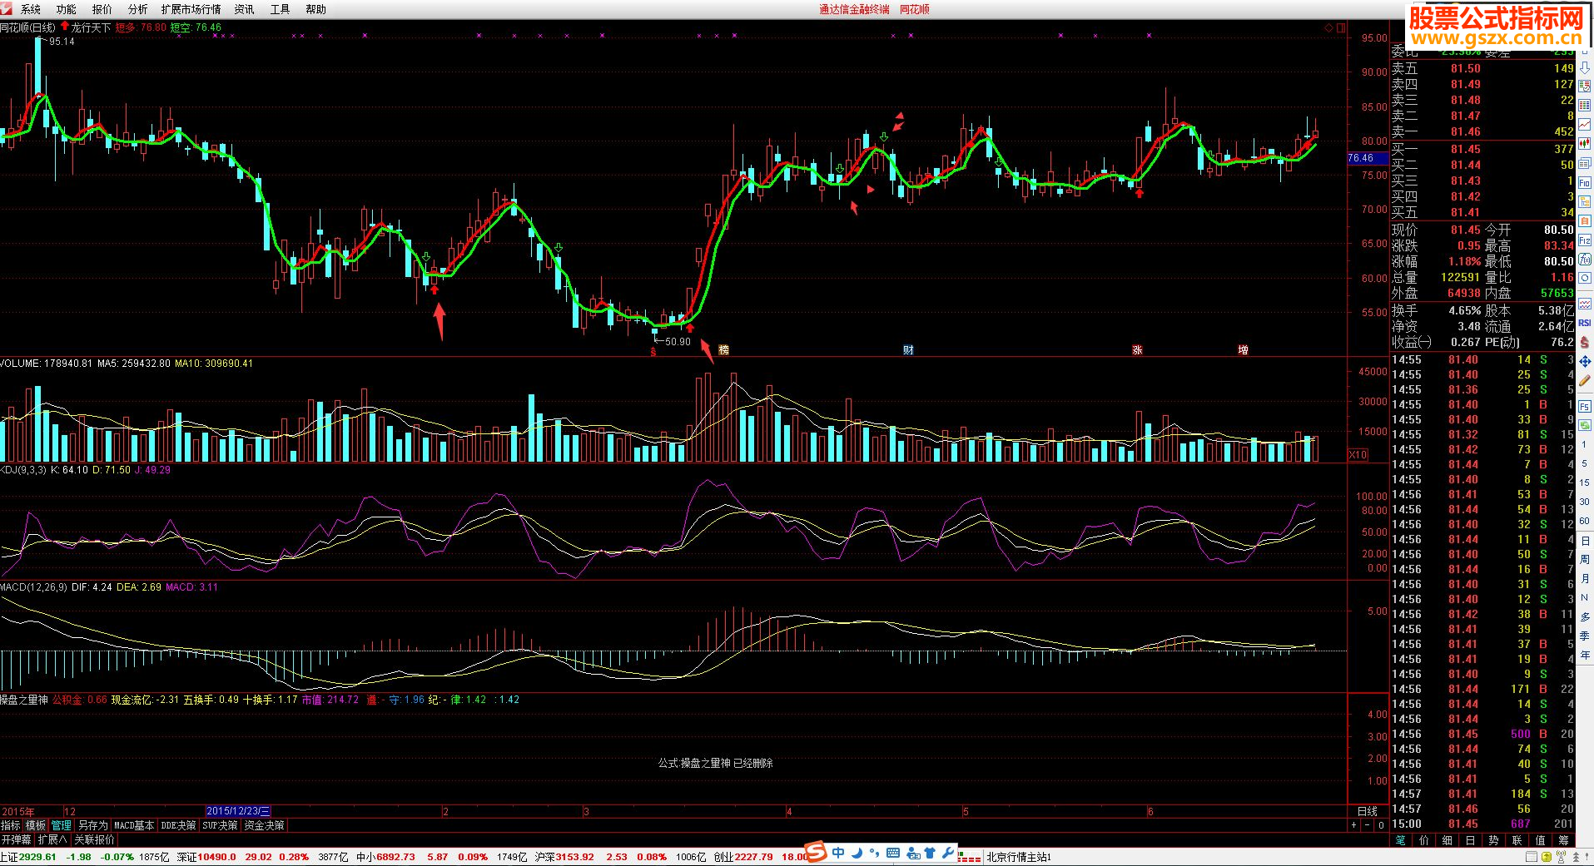Click the diamond icon at chart top-right
Viewport: 1594px width, 866px height.
click(1329, 27)
